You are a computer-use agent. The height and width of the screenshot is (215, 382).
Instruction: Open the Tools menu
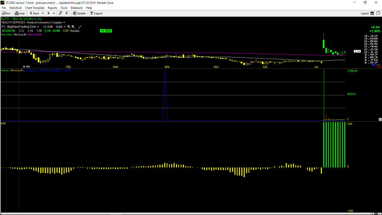(64, 8)
